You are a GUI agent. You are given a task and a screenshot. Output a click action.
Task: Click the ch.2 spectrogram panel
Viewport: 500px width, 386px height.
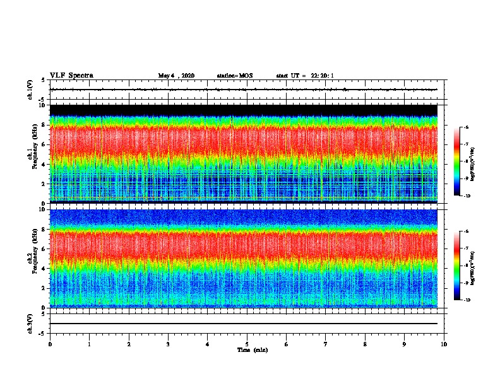(x=244, y=259)
